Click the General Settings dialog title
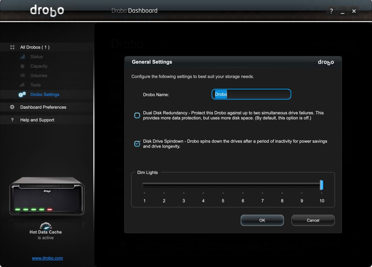Image resolution: width=372 pixels, height=267 pixels. coord(152,62)
